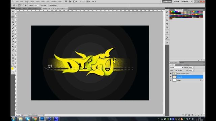This screenshot has height=121, width=216.
Task: Launch Bridge from the application bar
Action: [x=66, y=1]
